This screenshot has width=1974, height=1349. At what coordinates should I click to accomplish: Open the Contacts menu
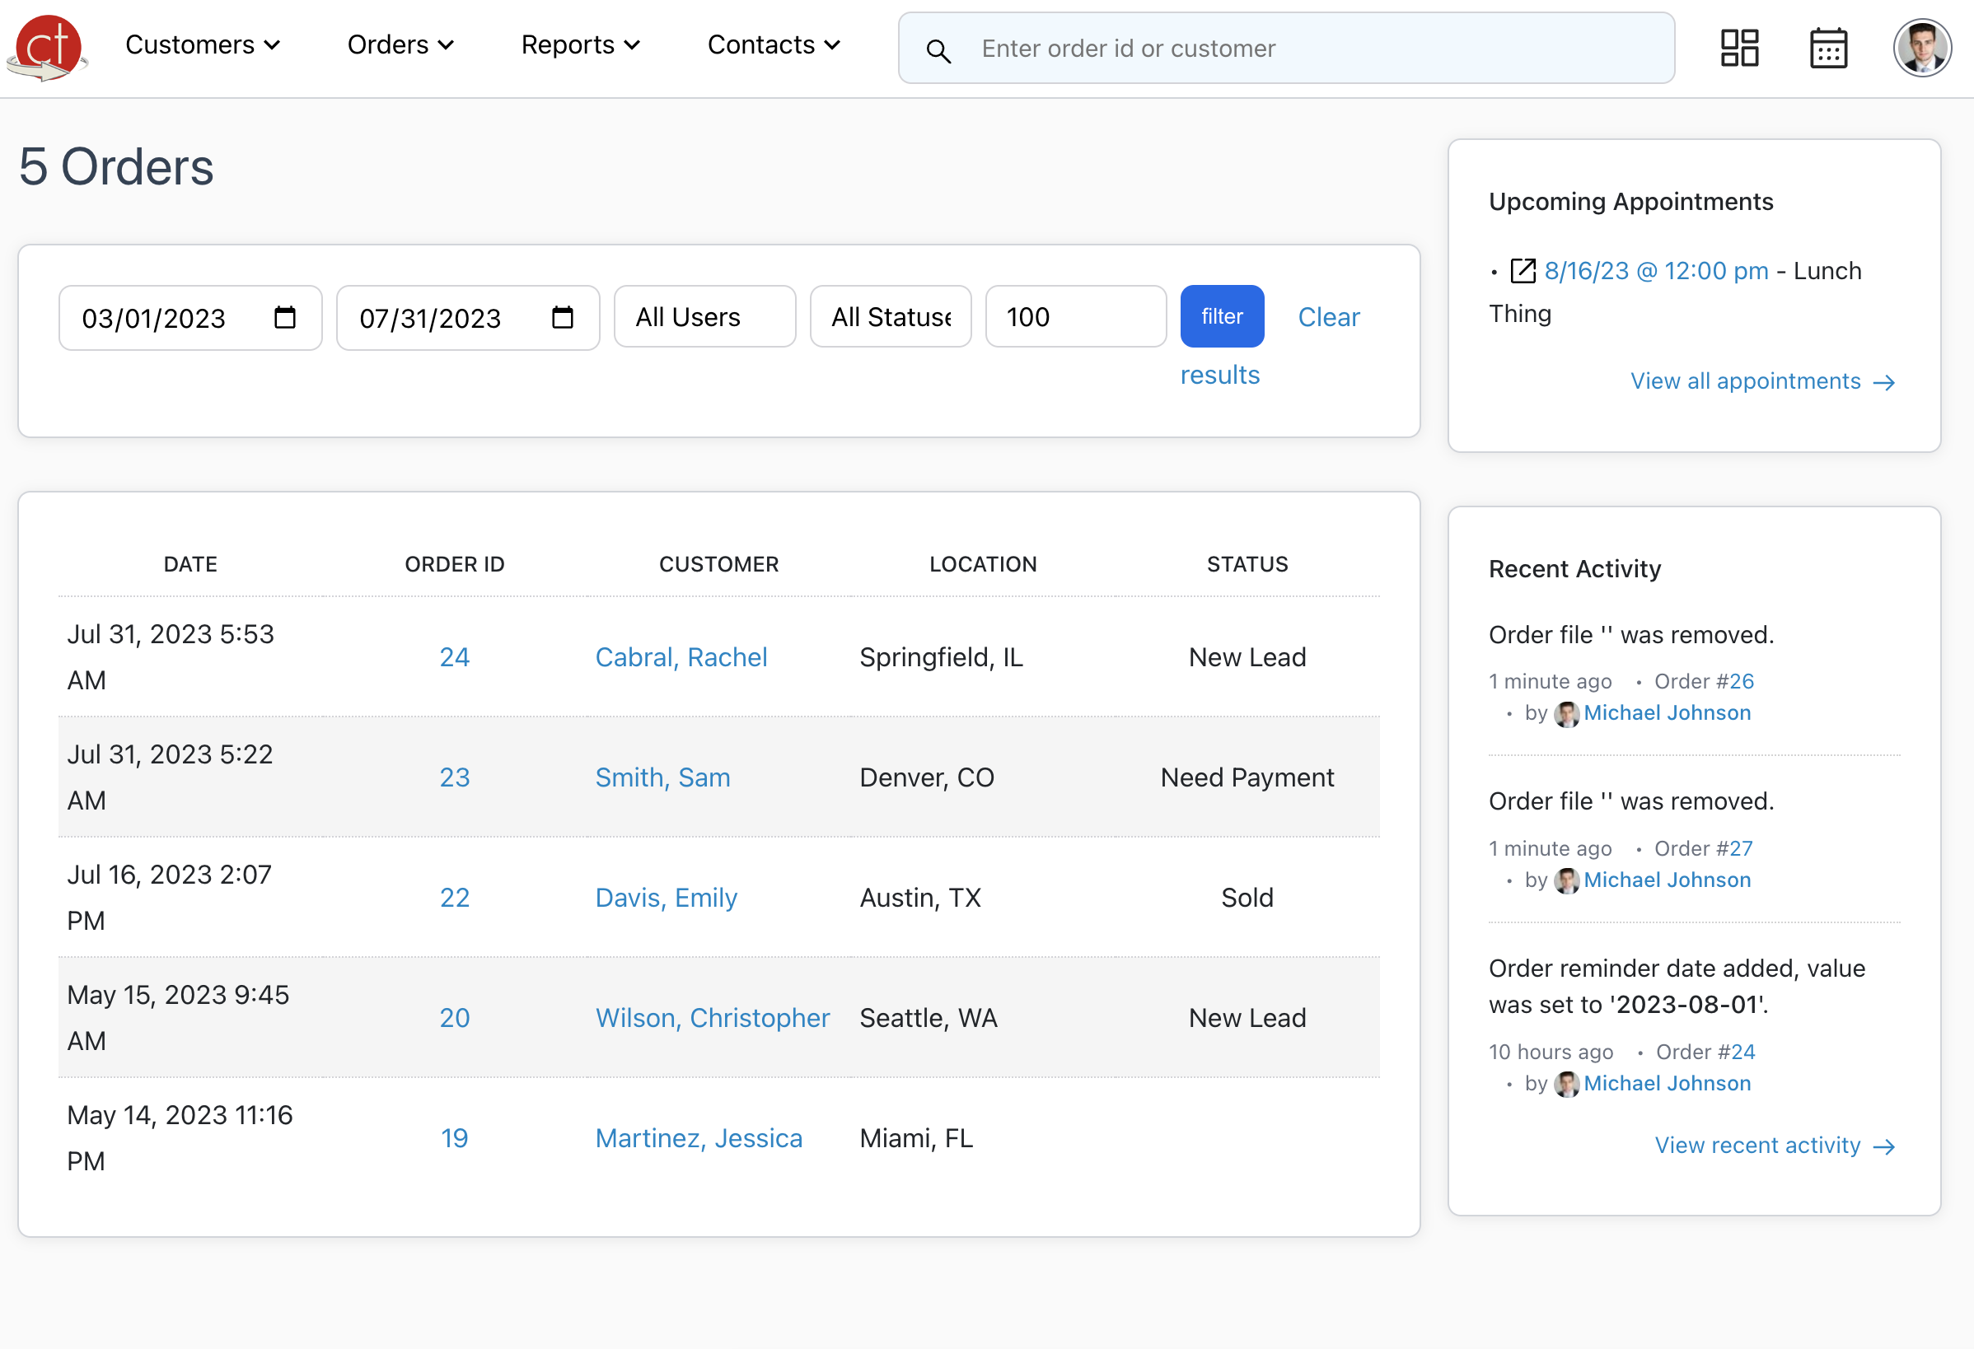(x=772, y=44)
